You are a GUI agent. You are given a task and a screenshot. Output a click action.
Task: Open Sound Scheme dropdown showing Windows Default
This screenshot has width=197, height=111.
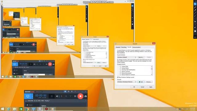click(127, 57)
